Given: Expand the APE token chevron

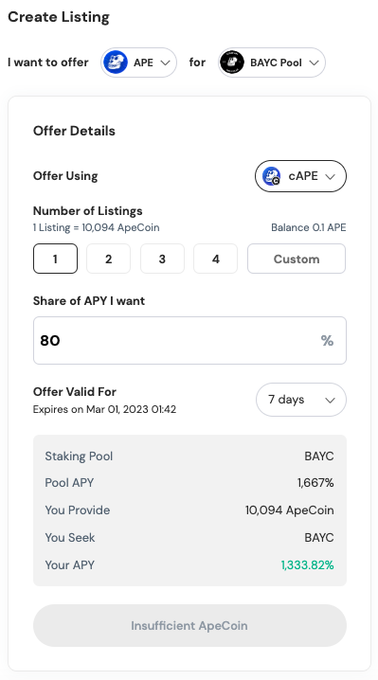Looking at the screenshot, I should [165, 63].
